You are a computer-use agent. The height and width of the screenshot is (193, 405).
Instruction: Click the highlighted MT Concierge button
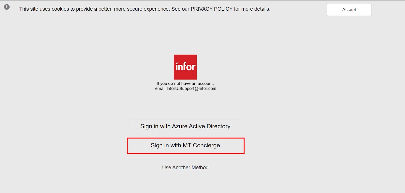[185, 145]
